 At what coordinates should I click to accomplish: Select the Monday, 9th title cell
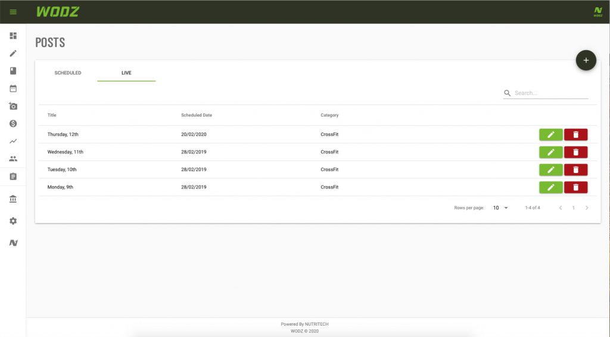click(60, 187)
